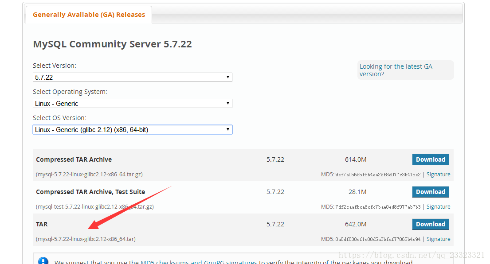Select the MD5 value 0a0df630ef1e00d5a3bfaf77065b4c94
Viewport: 490px width, 264px height.
point(378,239)
